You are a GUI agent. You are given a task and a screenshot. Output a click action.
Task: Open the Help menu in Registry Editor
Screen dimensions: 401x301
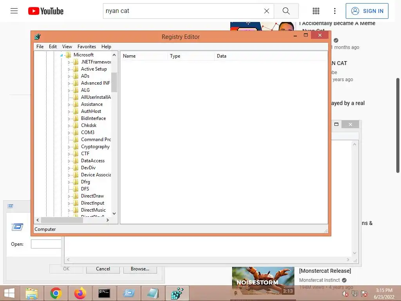coord(106,47)
